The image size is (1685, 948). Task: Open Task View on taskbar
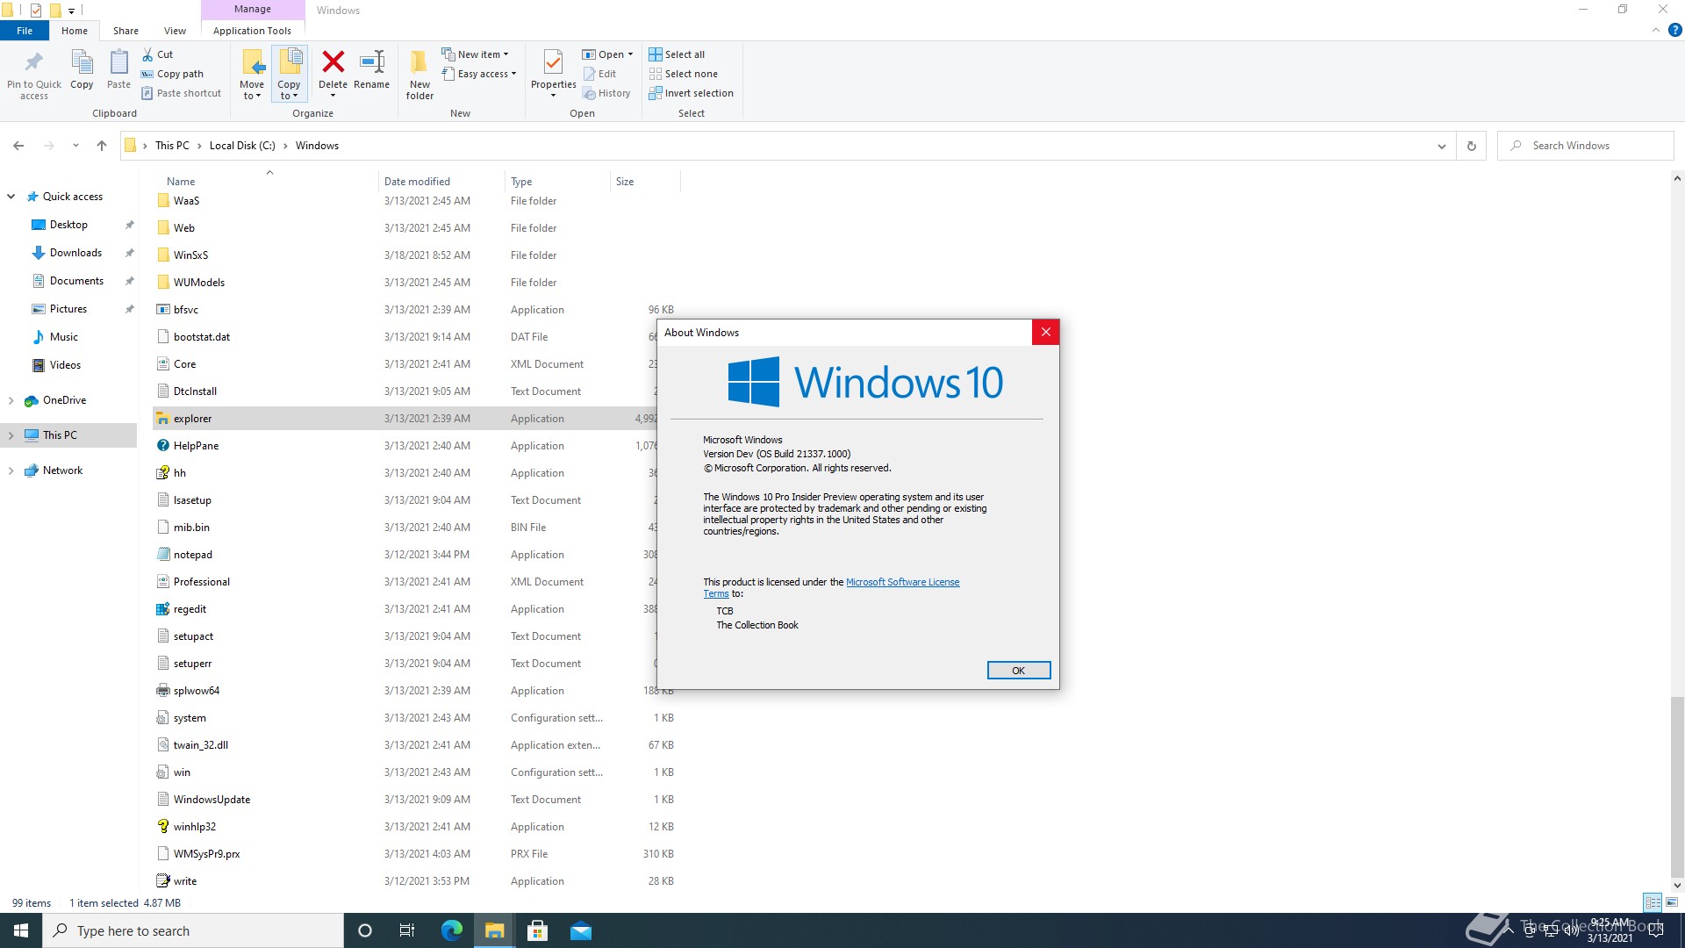[x=407, y=930]
